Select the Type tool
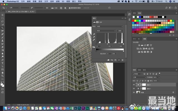The width and height of the screenshot is (178, 111). coord(3,63)
